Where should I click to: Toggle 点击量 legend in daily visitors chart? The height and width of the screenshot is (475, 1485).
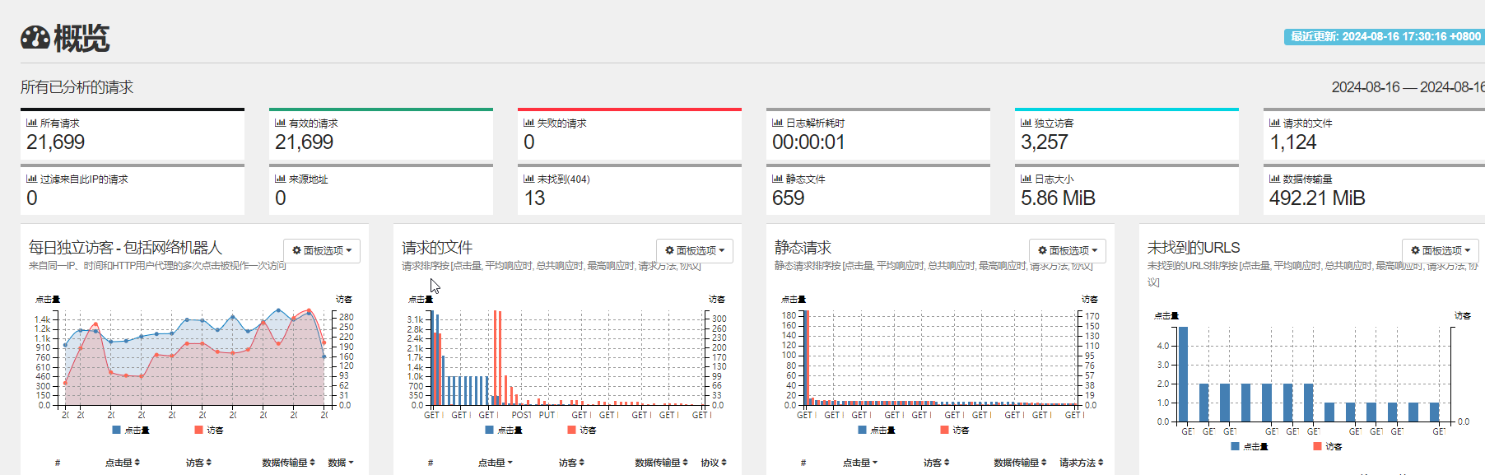coord(131,430)
